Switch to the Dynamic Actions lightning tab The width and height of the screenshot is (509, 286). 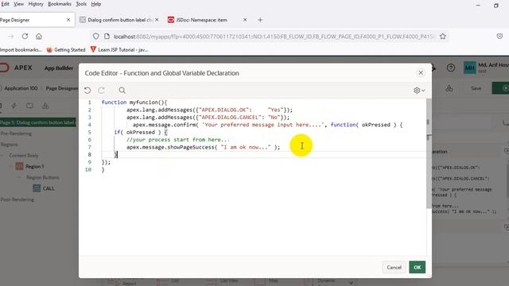(x=14, y=106)
